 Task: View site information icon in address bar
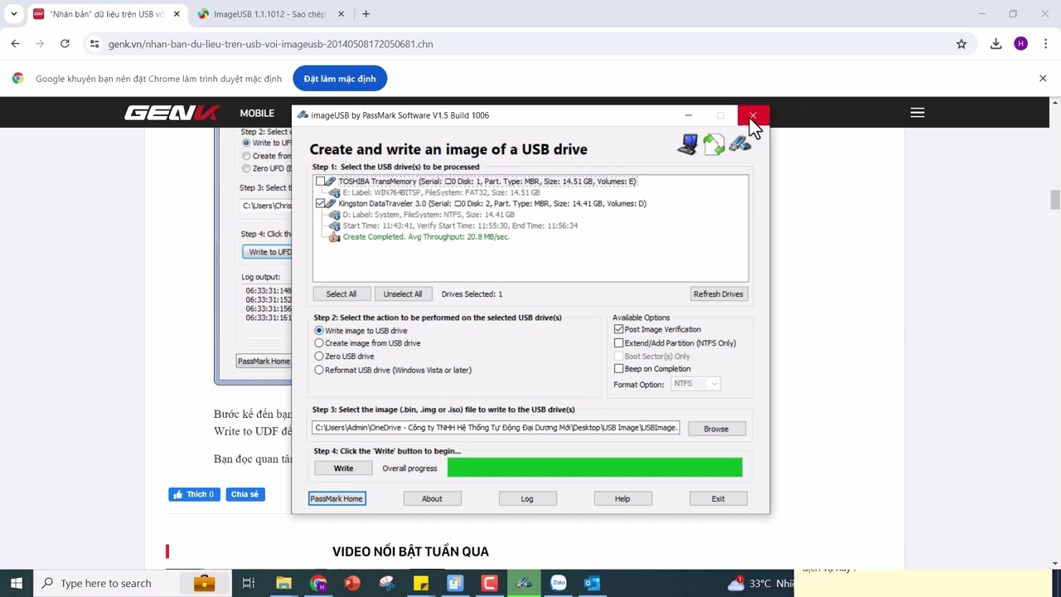[94, 44]
